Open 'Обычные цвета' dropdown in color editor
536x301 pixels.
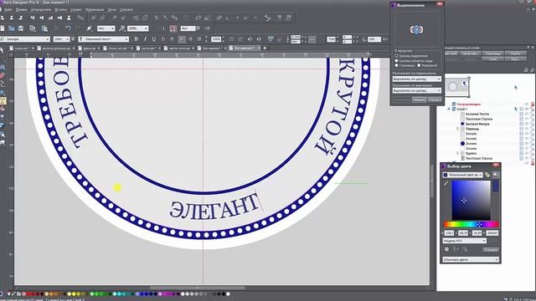point(471,260)
